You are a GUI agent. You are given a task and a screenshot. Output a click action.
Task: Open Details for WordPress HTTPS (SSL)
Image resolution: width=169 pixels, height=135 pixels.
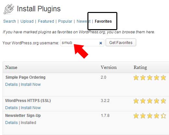11,108
